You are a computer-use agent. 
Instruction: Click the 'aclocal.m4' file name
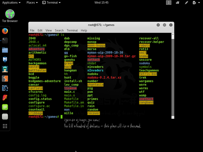click(38, 45)
